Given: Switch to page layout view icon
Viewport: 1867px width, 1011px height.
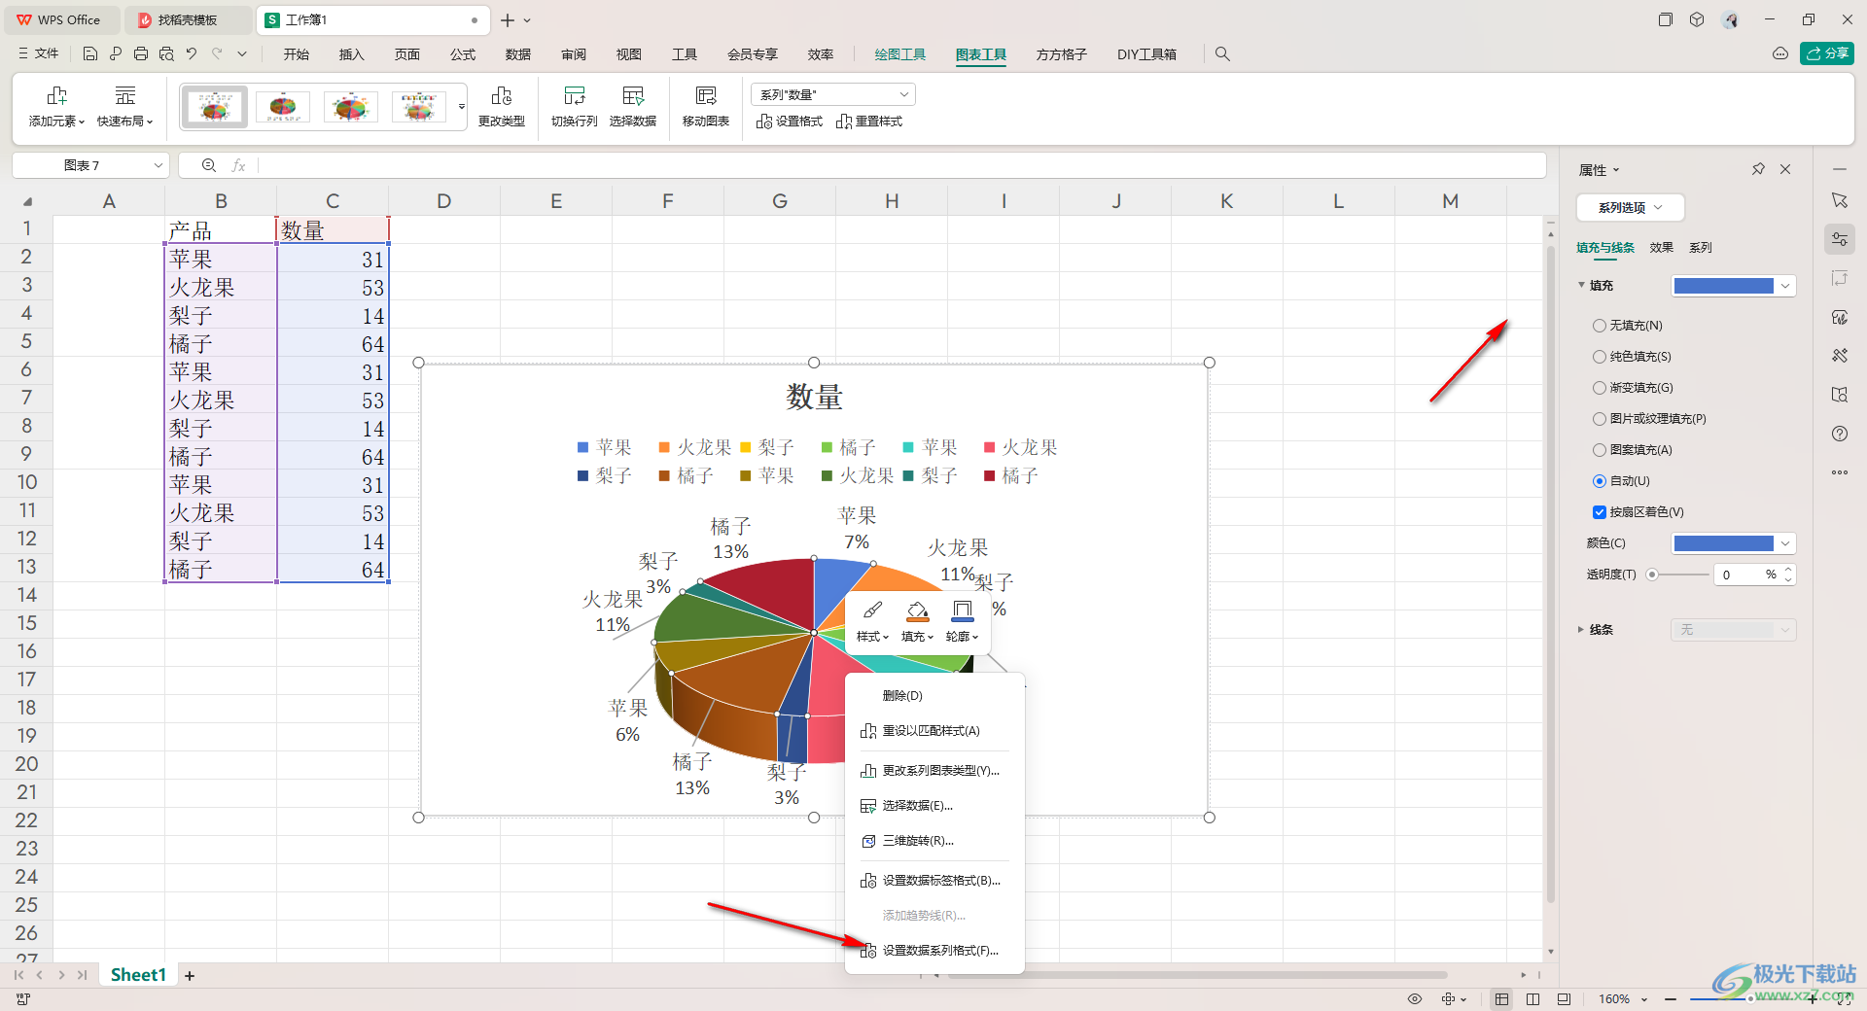Looking at the screenshot, I should pyautogui.click(x=1532, y=999).
